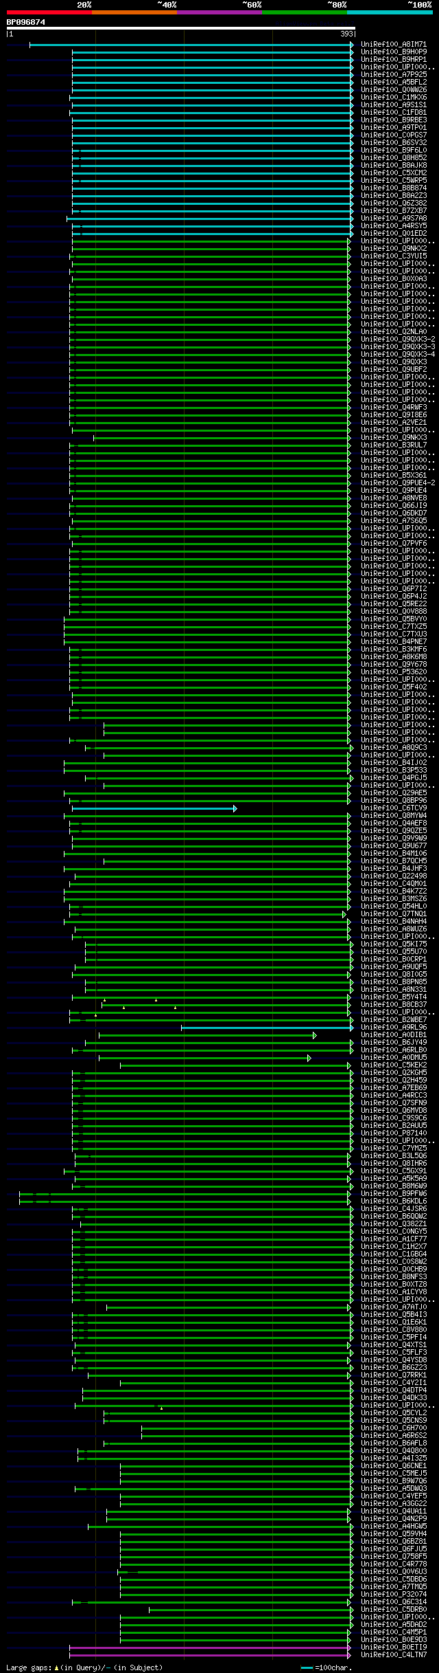Select hit label UniRef100_C3YUI5
The width and height of the screenshot is (439, 1673).
(x=394, y=256)
